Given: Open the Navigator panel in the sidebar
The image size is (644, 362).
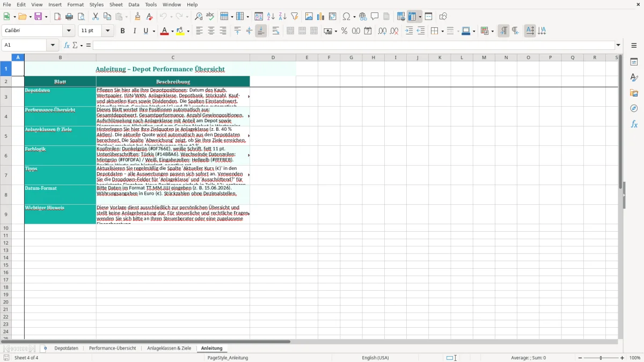Looking at the screenshot, I should coord(634,108).
